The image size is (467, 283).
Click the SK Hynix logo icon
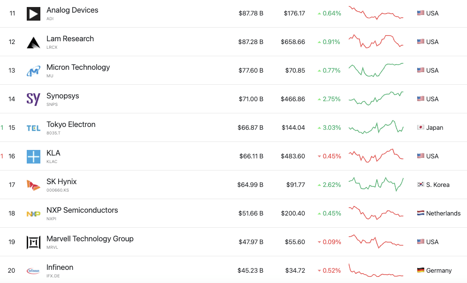(33, 185)
